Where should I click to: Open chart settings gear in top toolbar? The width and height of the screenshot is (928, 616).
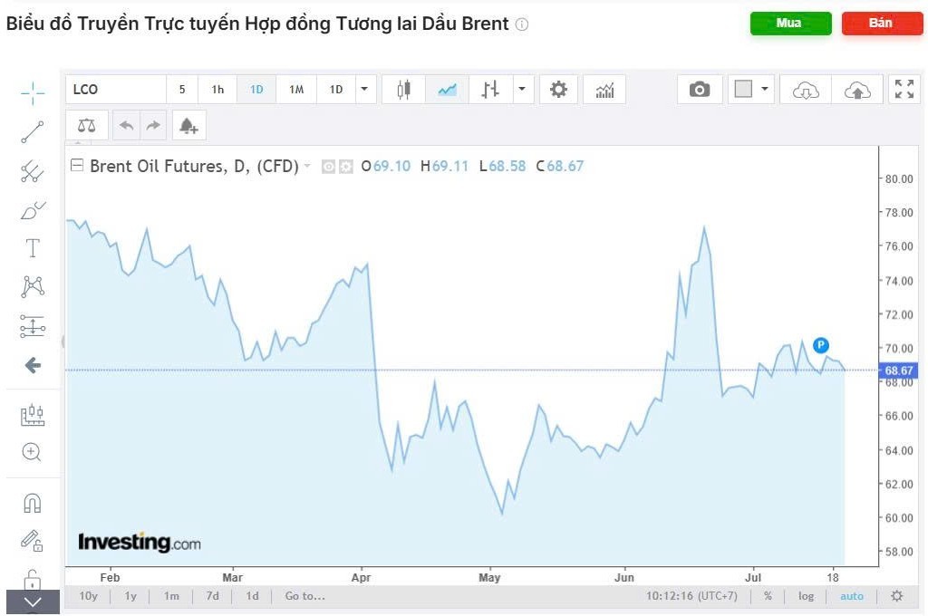pyautogui.click(x=558, y=89)
